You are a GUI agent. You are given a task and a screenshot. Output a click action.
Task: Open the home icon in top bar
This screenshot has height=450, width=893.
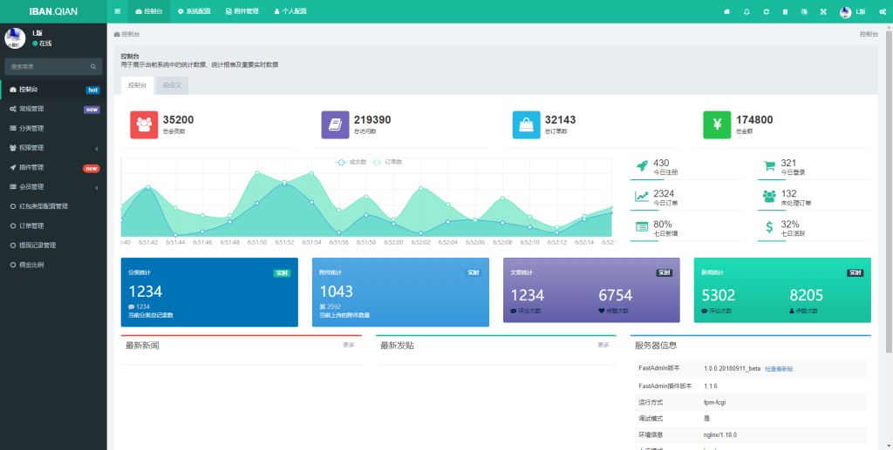click(727, 11)
